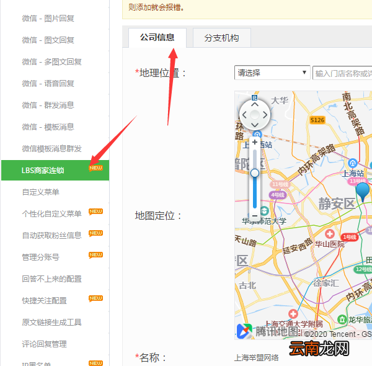Click the 4号线 subway label

click(x=278, y=195)
